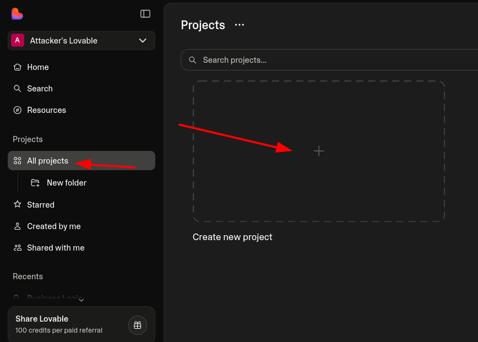Click the Create new project label
Screen dimensions: 478x342
[232, 237]
